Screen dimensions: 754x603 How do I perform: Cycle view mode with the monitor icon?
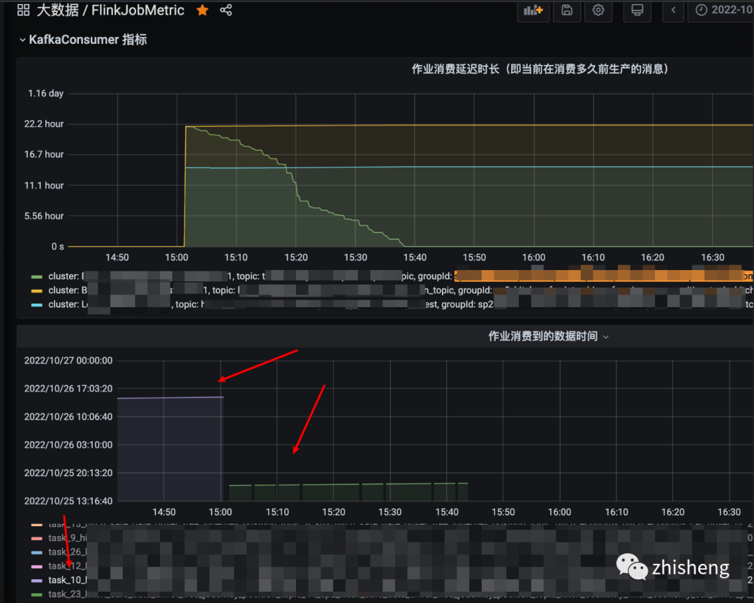tap(637, 10)
